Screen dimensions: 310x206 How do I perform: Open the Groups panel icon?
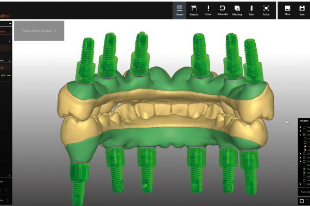click(x=179, y=10)
